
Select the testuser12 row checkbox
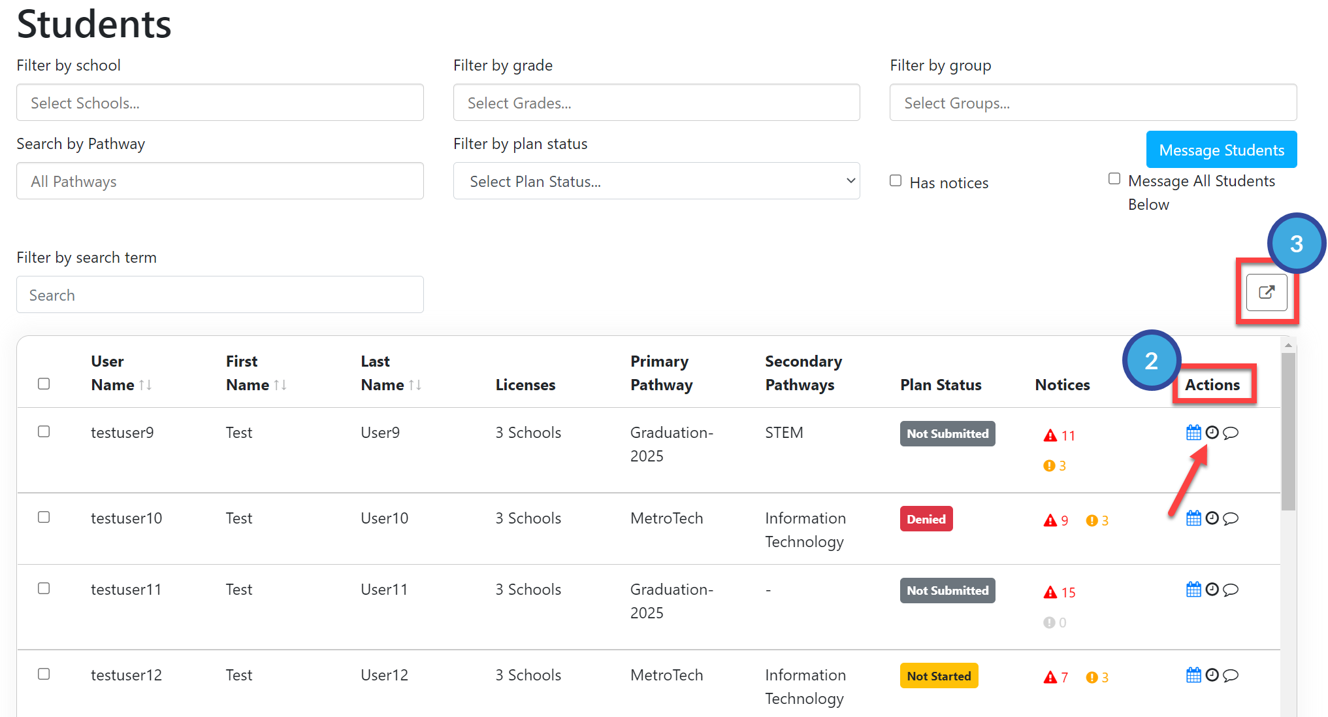tap(44, 674)
